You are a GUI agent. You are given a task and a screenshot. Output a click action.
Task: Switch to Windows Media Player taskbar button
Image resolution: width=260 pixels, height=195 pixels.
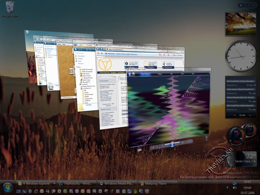coord(117,183)
